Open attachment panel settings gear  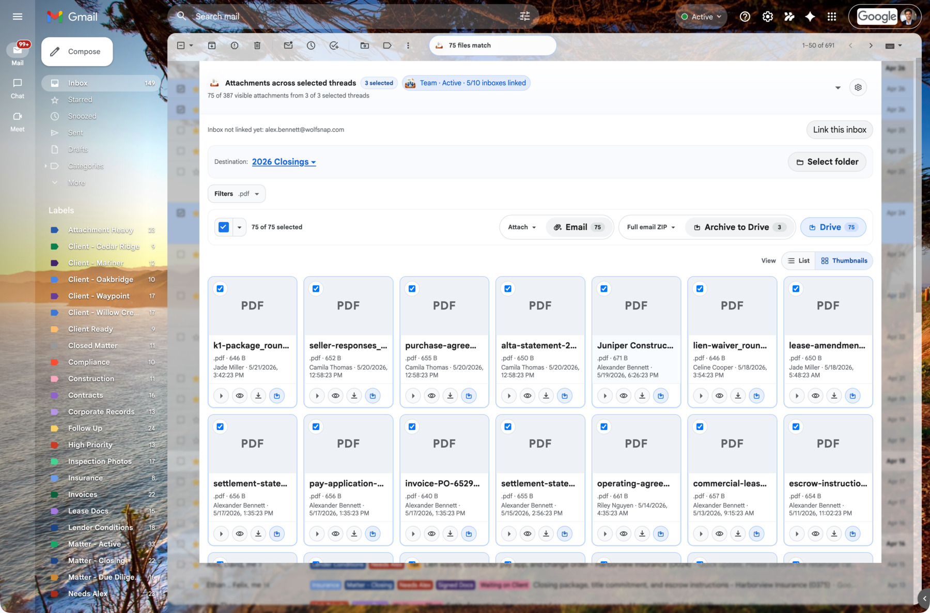[858, 87]
